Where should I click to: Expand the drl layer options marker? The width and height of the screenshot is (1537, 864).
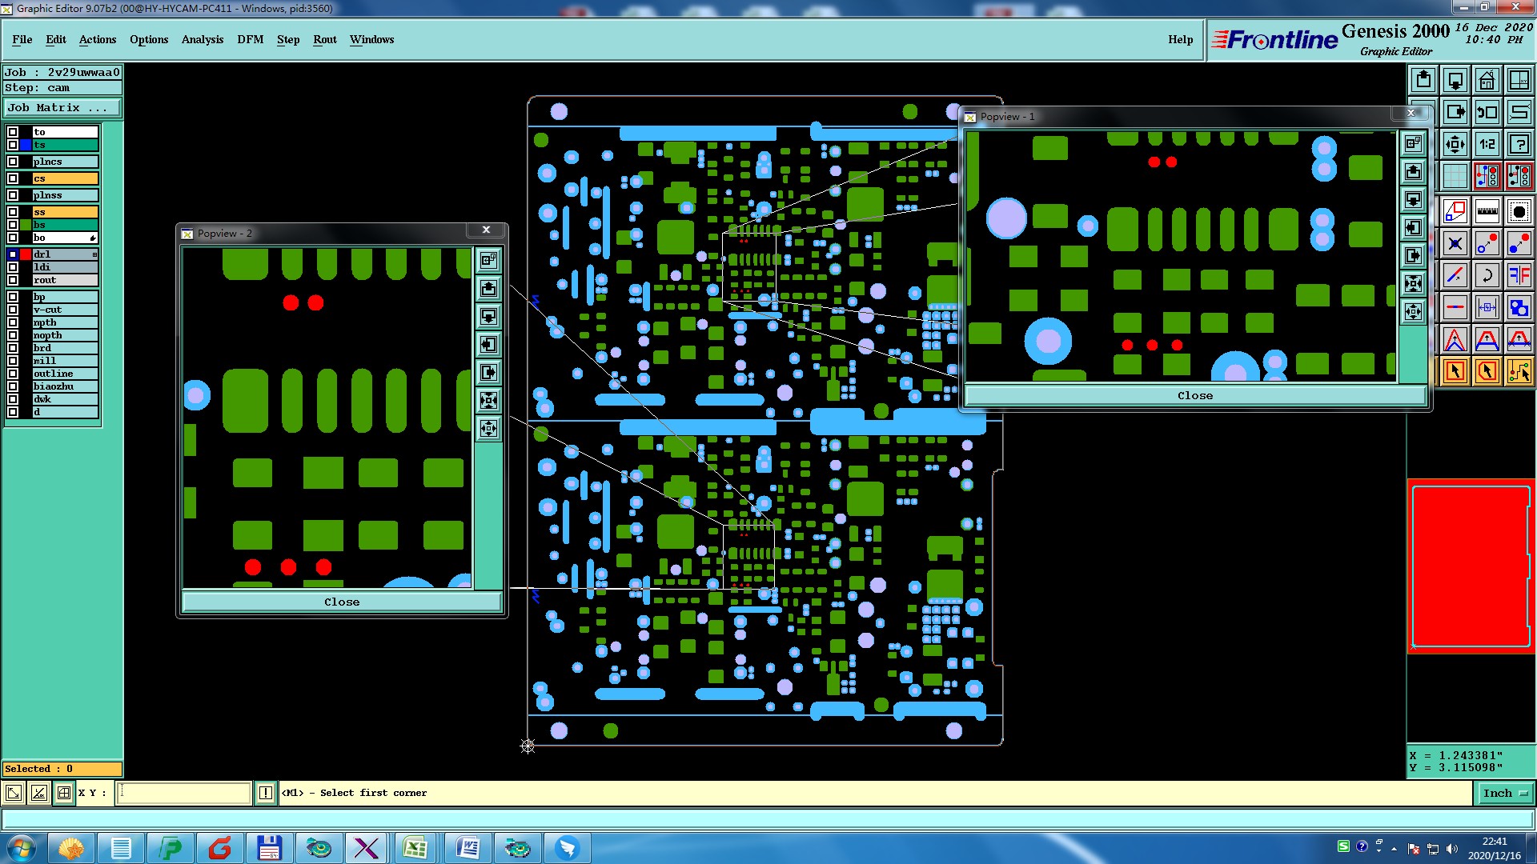[94, 254]
